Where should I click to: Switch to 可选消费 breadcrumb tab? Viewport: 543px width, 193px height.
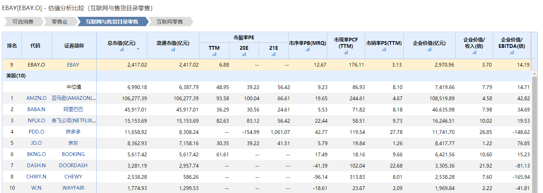[22, 22]
